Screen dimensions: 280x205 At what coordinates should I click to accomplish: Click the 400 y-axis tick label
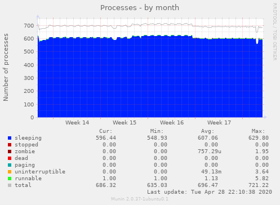[29, 65]
